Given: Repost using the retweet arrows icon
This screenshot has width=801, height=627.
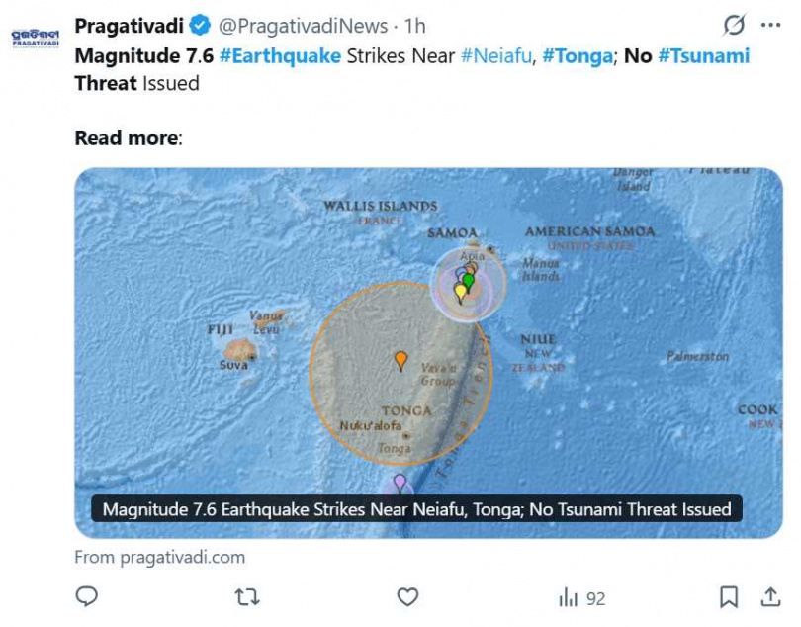Looking at the screenshot, I should (x=246, y=597).
